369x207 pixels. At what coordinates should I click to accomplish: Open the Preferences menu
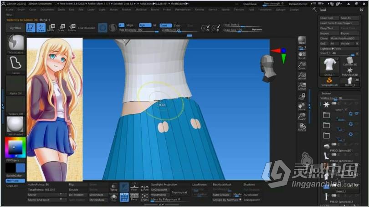[183, 10]
